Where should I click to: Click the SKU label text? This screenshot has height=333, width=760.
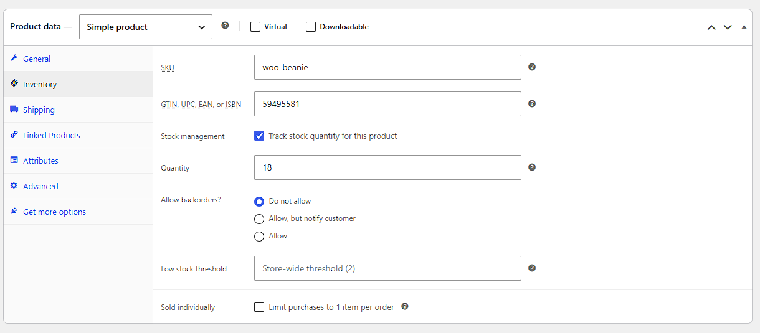(x=168, y=68)
